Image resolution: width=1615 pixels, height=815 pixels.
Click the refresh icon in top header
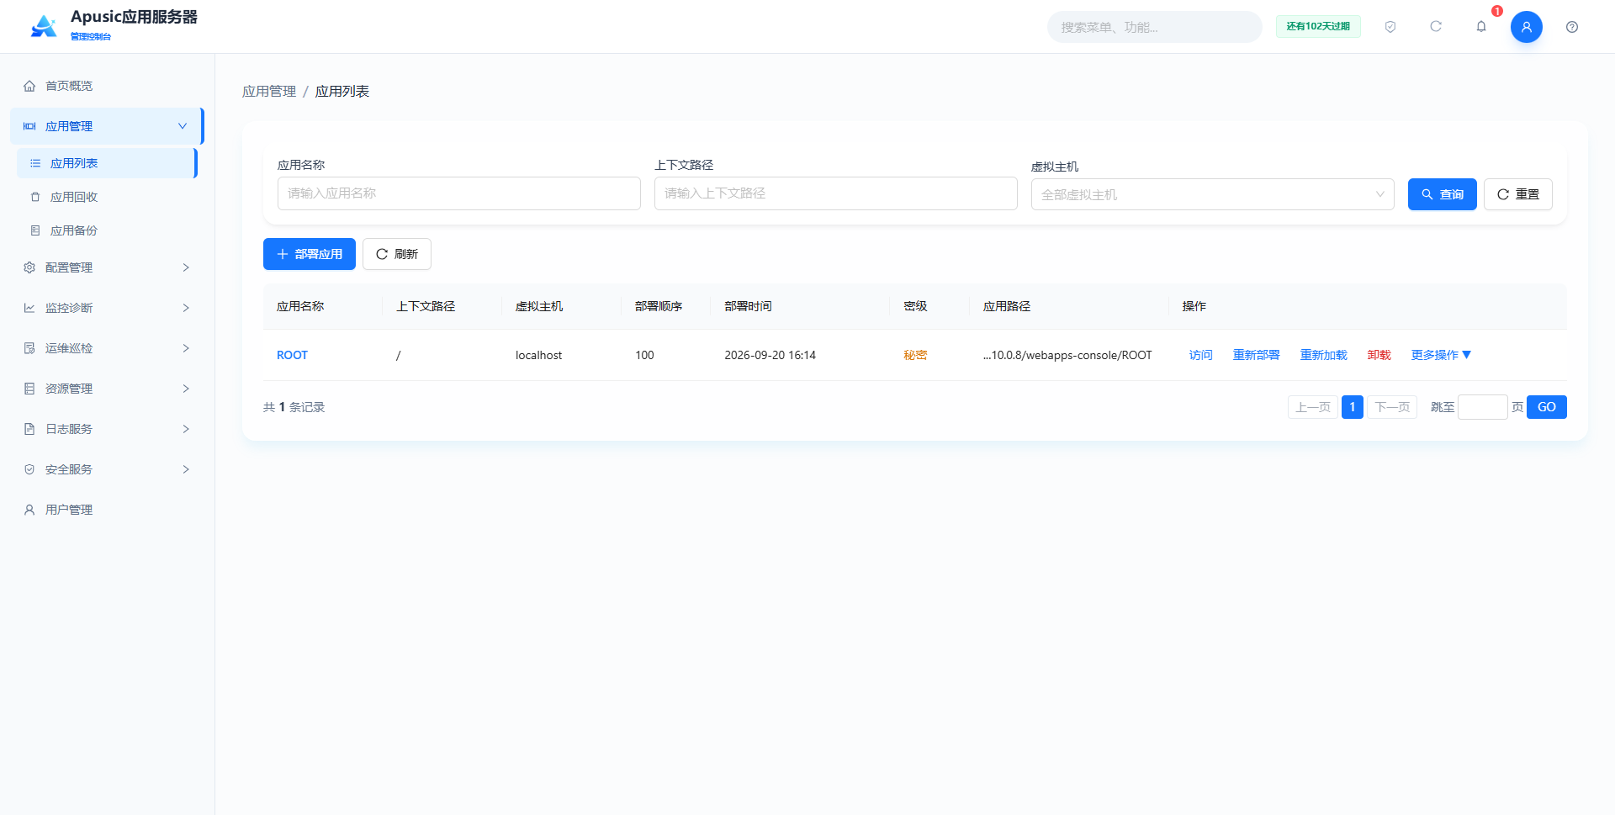1436,27
